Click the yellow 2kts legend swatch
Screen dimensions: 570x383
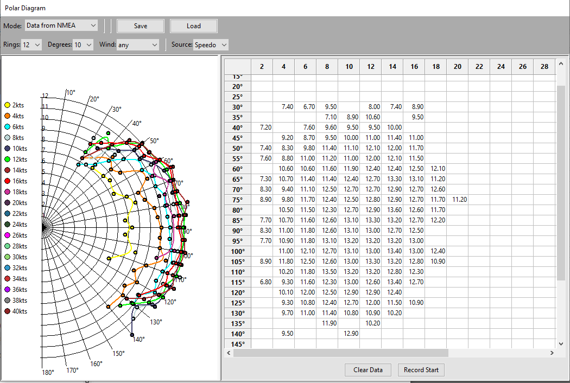point(8,105)
